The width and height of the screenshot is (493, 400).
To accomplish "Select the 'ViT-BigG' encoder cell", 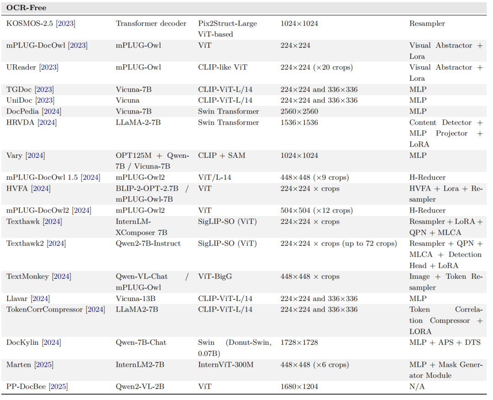I will (x=215, y=276).
